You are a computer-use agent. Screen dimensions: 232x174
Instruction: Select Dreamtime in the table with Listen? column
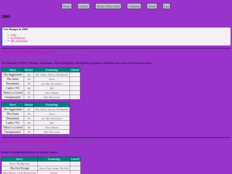click(13, 83)
